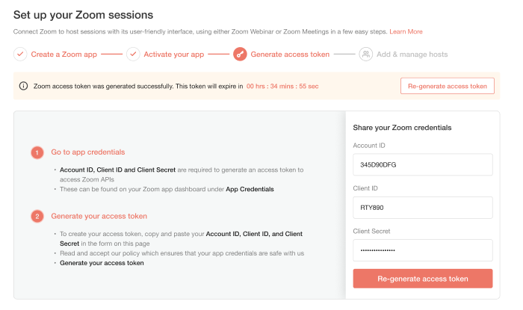Open the Learn More link
The width and height of the screenshot is (523, 310).
(x=406, y=31)
